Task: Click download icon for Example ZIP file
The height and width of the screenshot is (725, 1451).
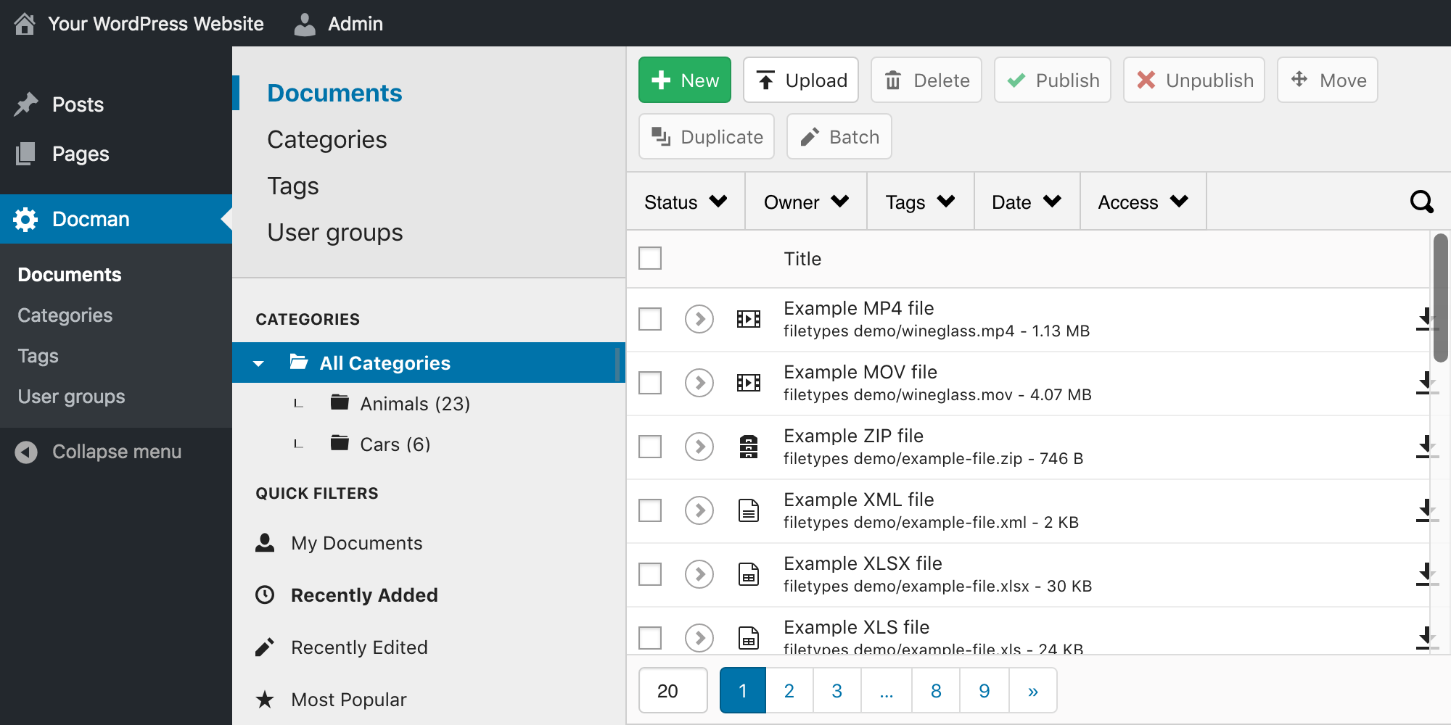Action: 1426,447
